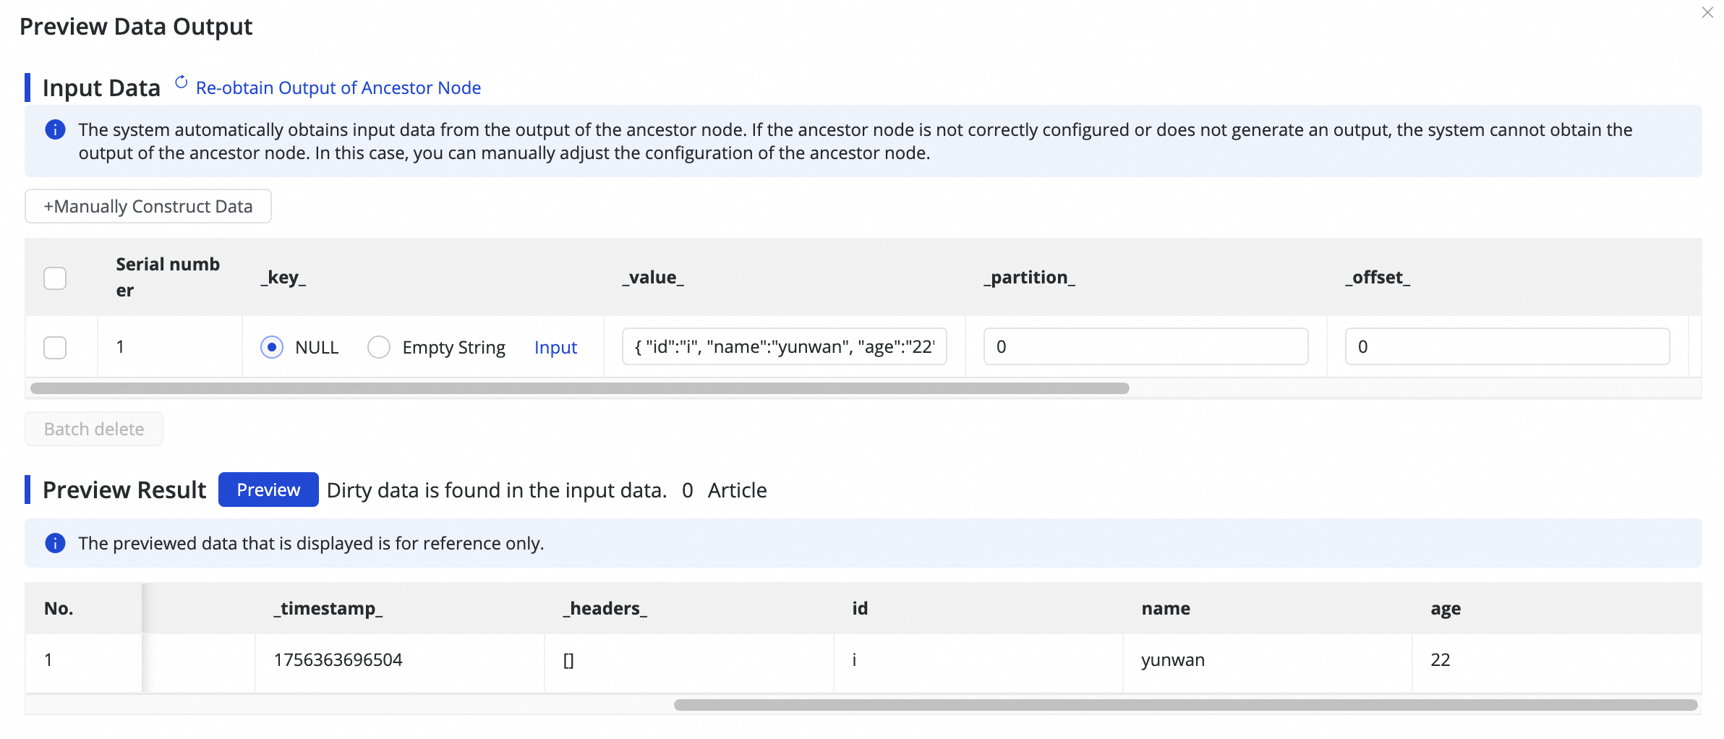Click the Input link in the _key_ column

tap(555, 348)
